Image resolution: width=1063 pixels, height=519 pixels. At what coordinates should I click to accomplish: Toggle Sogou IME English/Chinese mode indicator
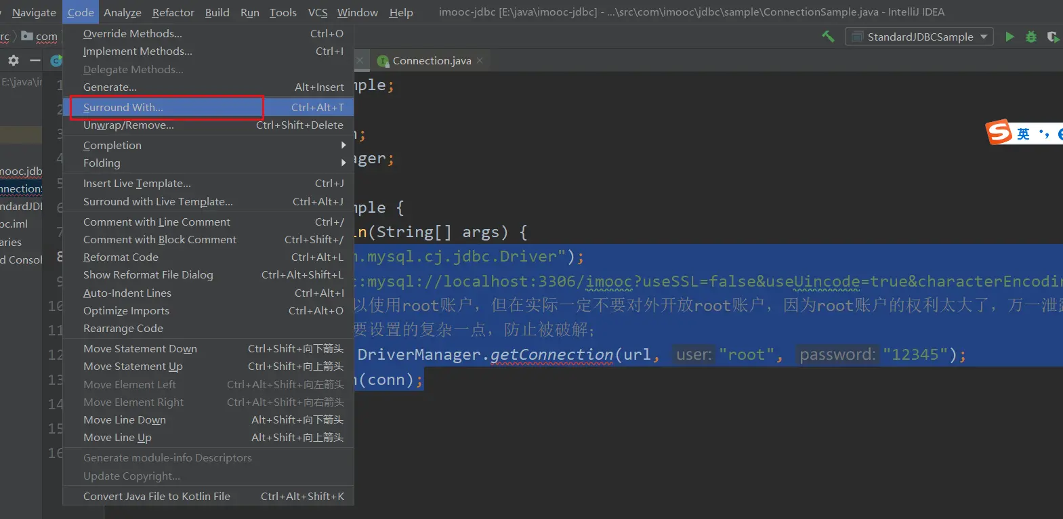click(x=1023, y=133)
